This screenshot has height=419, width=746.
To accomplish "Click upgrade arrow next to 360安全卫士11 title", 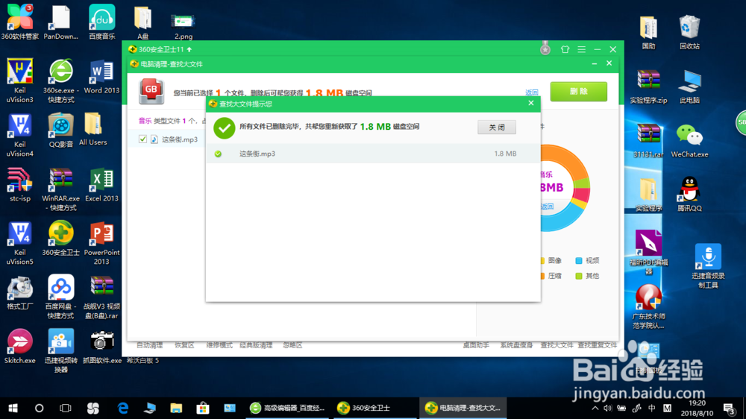I will [189, 49].
